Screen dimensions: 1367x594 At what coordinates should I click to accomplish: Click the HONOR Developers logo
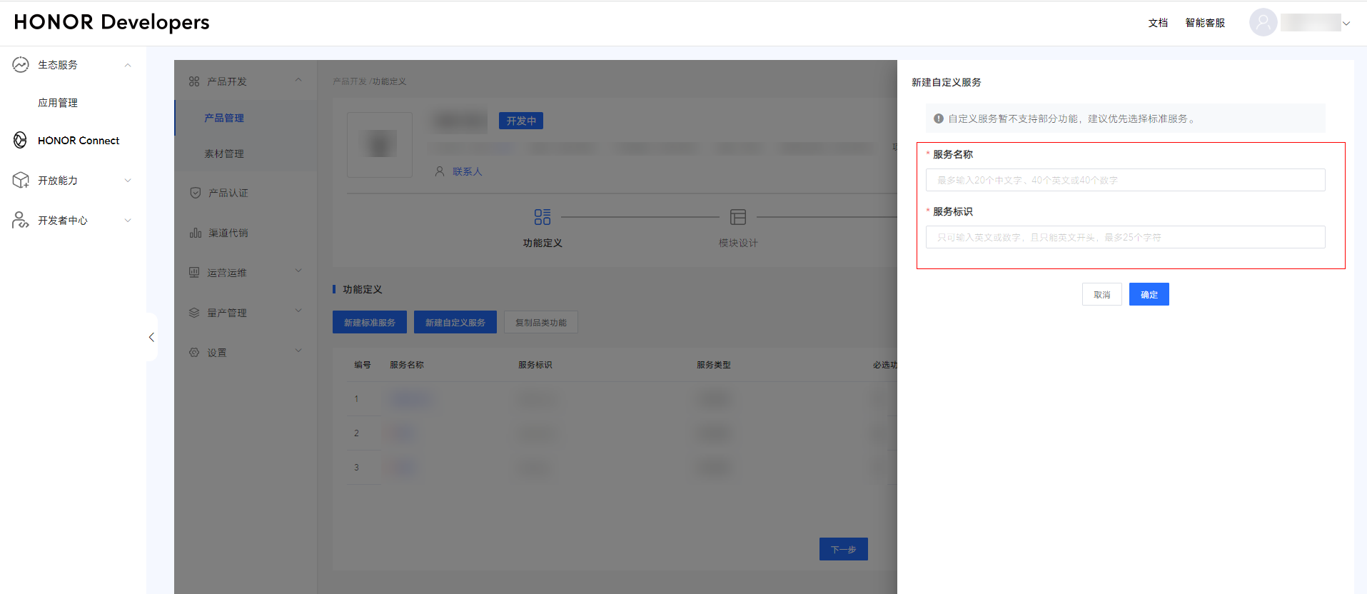[112, 22]
